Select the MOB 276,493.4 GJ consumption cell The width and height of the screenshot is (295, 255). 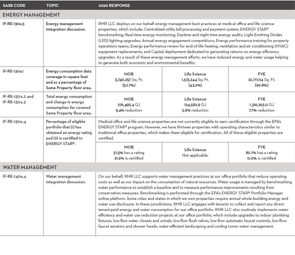(129, 104)
